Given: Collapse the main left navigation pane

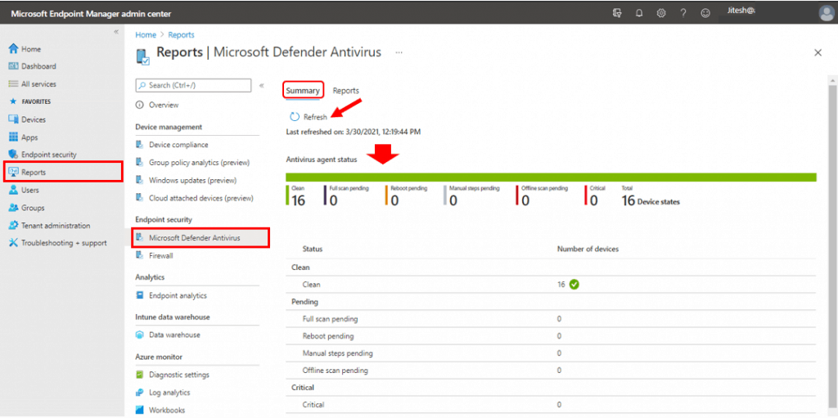Looking at the screenshot, I should [116, 33].
